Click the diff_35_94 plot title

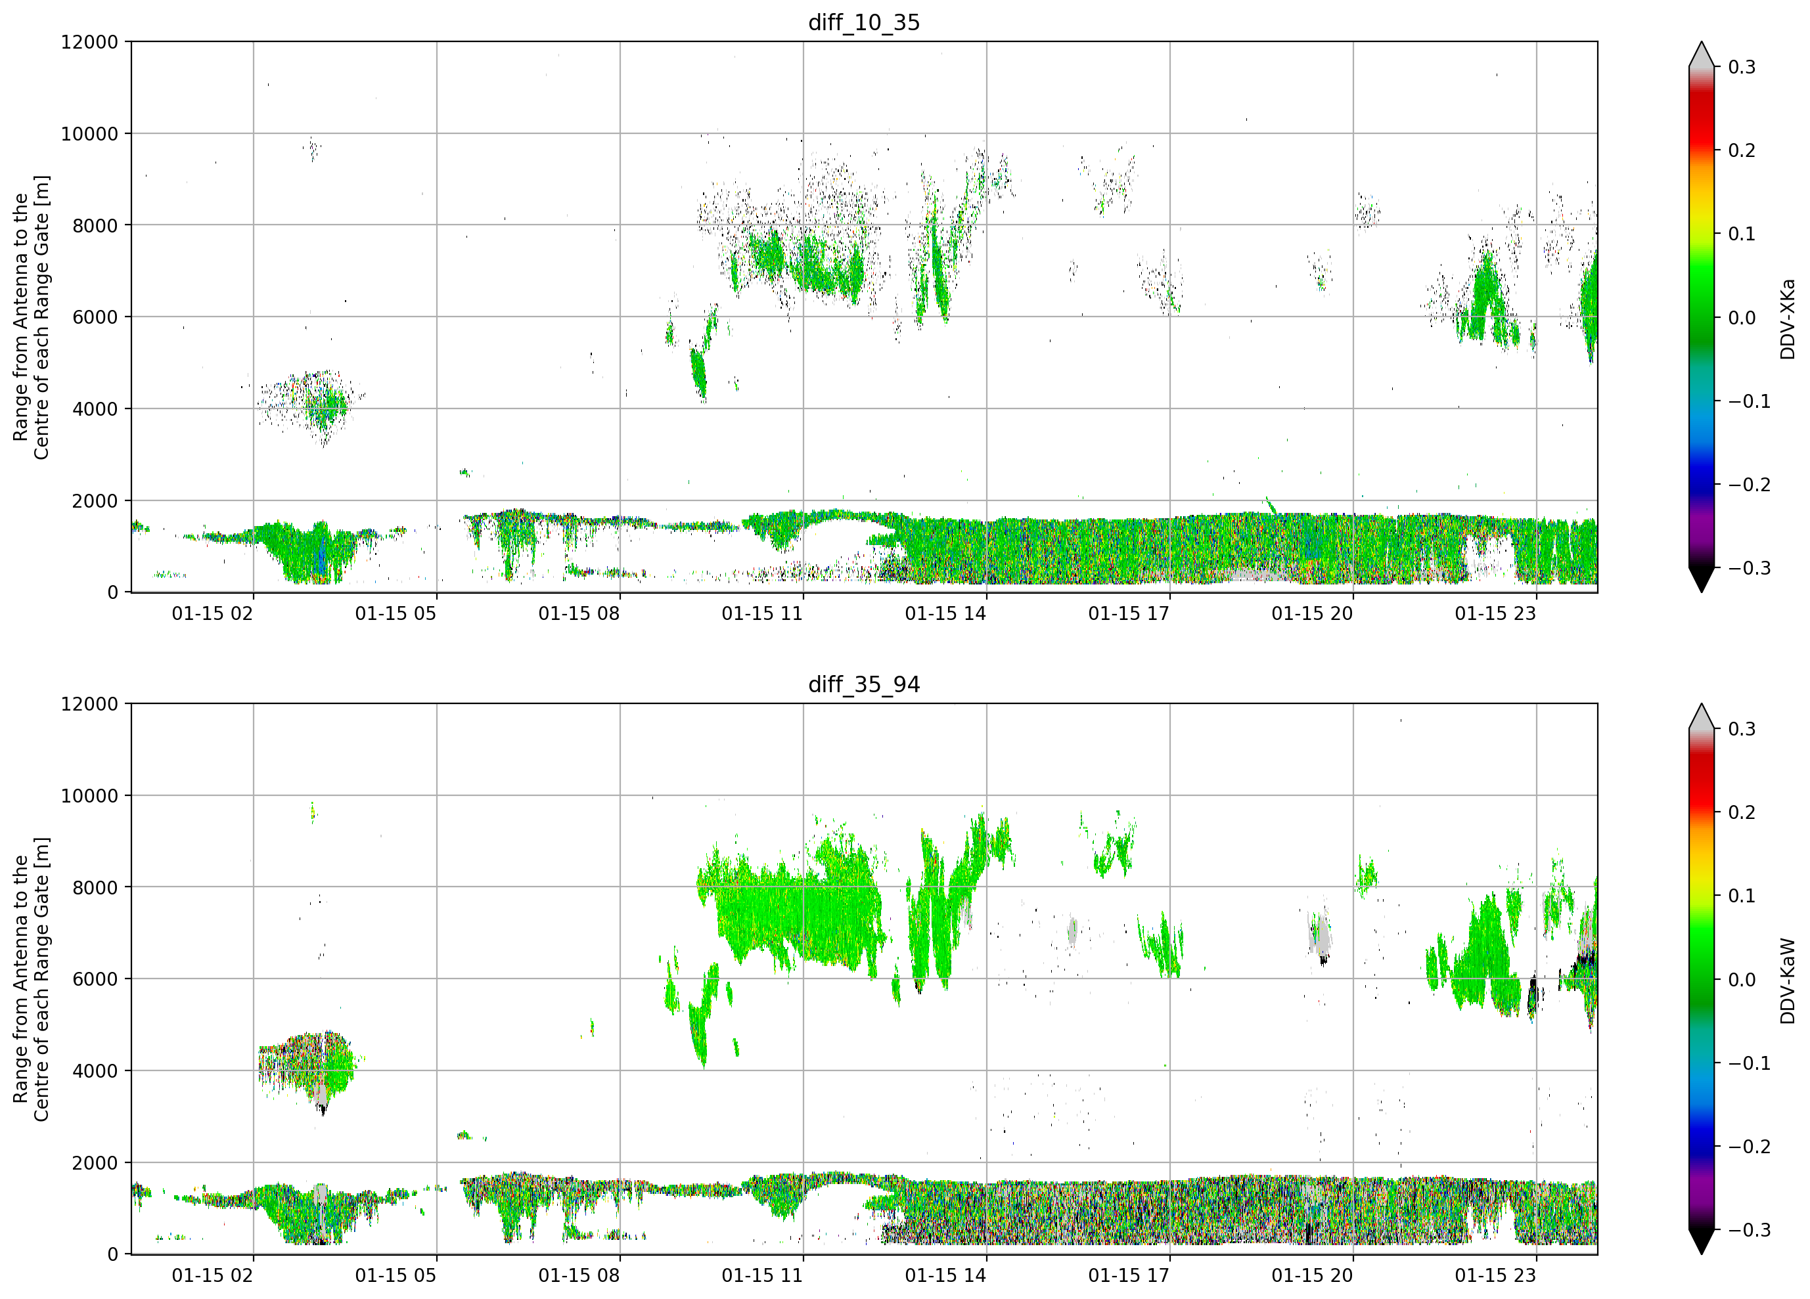(x=863, y=684)
